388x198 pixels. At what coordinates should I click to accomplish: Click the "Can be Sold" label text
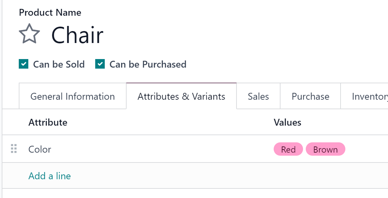tap(59, 64)
